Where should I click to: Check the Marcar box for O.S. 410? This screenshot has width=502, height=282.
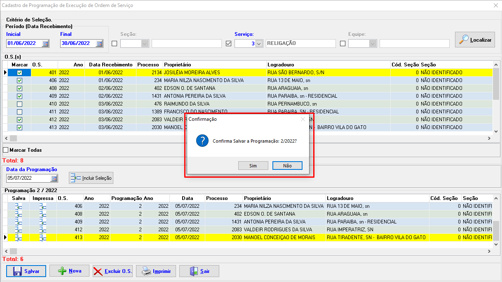click(x=19, y=104)
